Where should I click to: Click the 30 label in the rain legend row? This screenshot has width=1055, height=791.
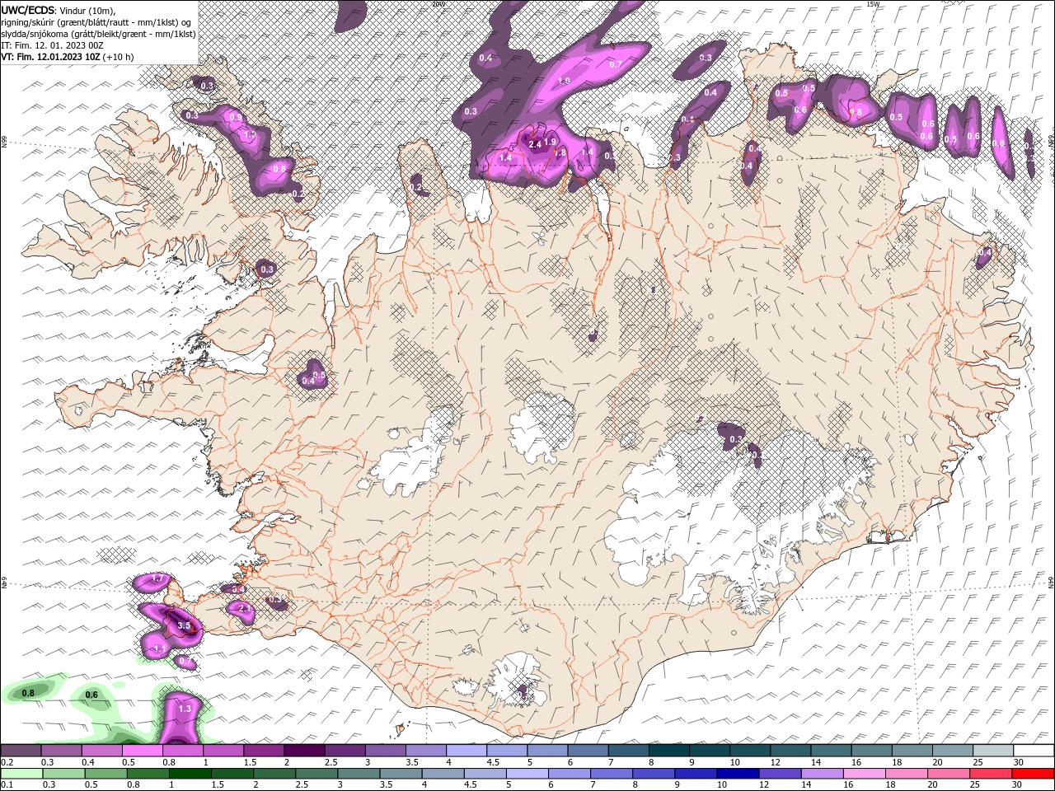point(1017,785)
